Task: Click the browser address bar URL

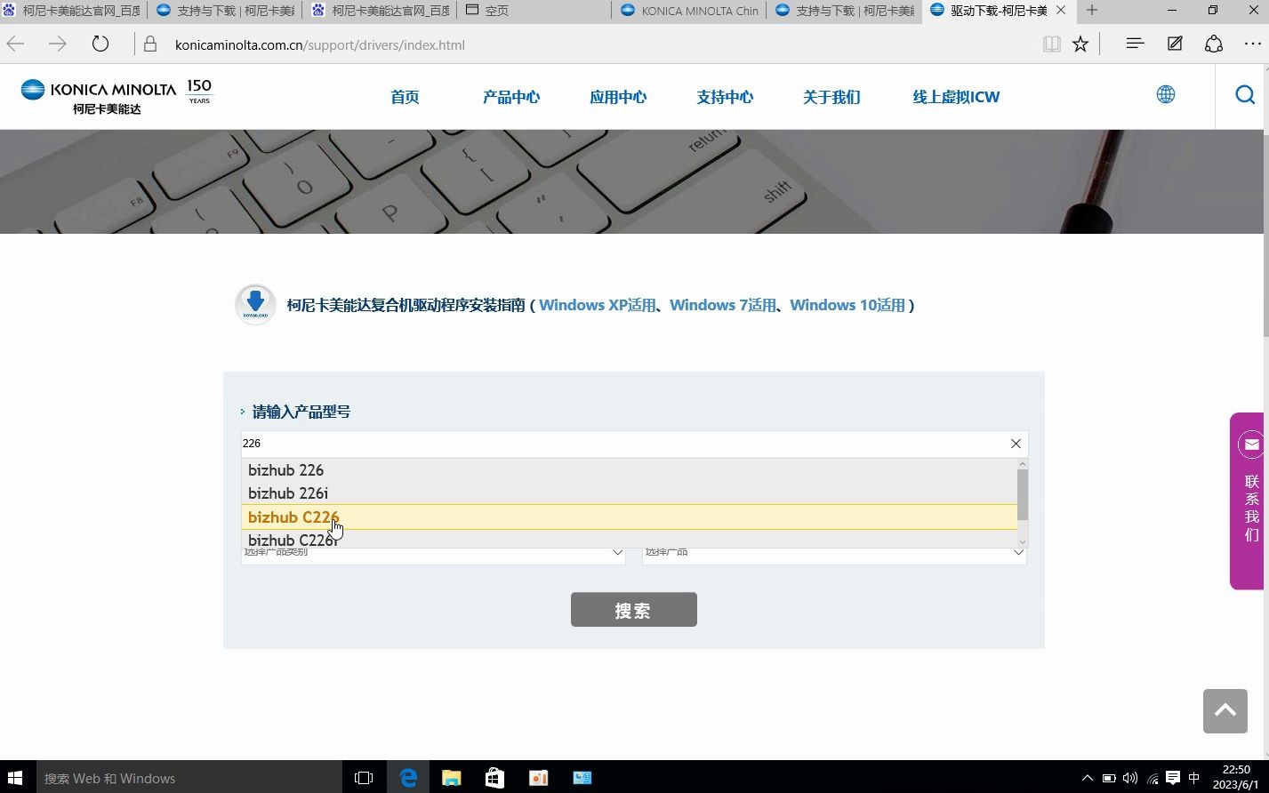Action: [x=320, y=44]
